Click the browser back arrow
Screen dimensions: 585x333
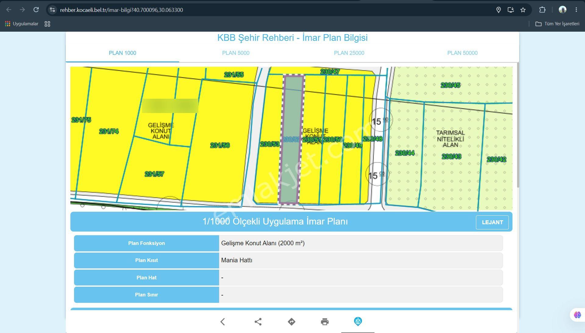[x=9, y=10]
